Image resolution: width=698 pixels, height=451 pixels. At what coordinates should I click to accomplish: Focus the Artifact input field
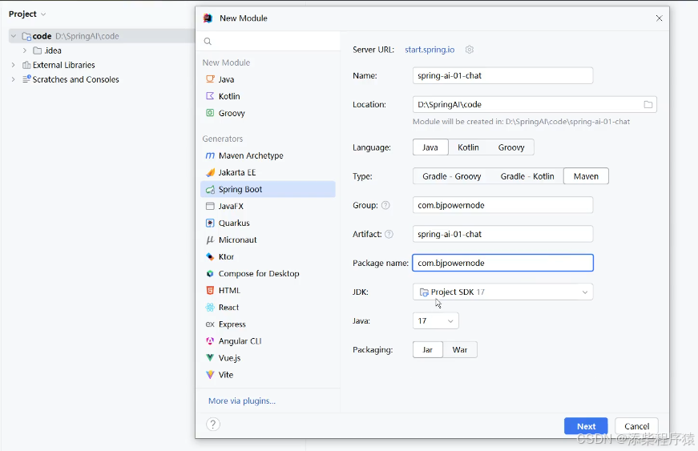click(x=503, y=234)
